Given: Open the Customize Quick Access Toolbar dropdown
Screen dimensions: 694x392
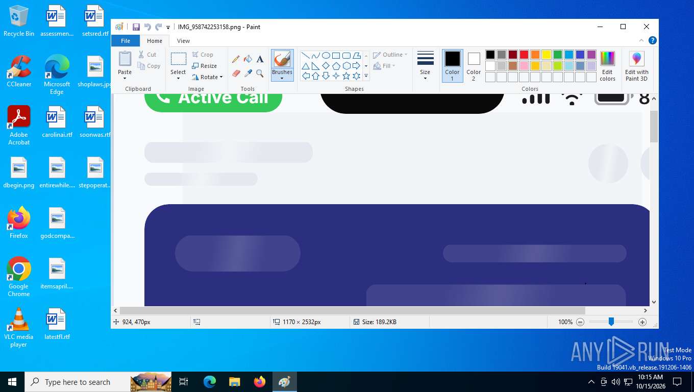Looking at the screenshot, I should point(168,27).
